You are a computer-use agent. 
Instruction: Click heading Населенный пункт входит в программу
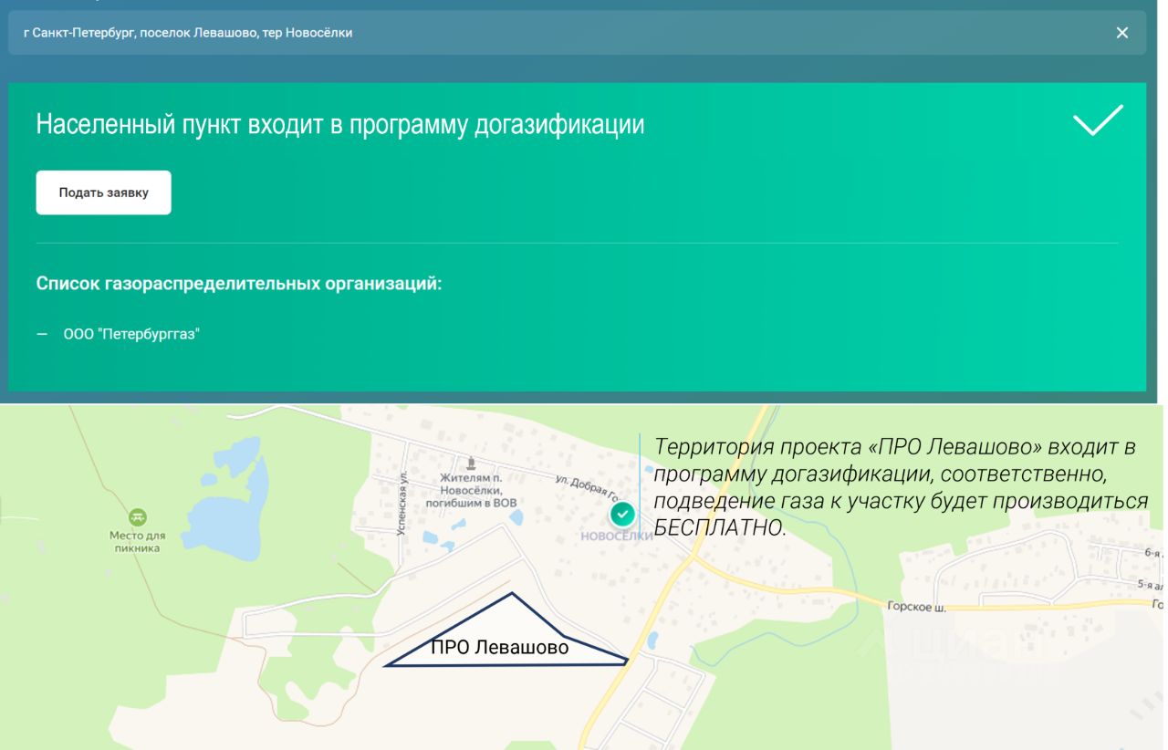coord(339,125)
